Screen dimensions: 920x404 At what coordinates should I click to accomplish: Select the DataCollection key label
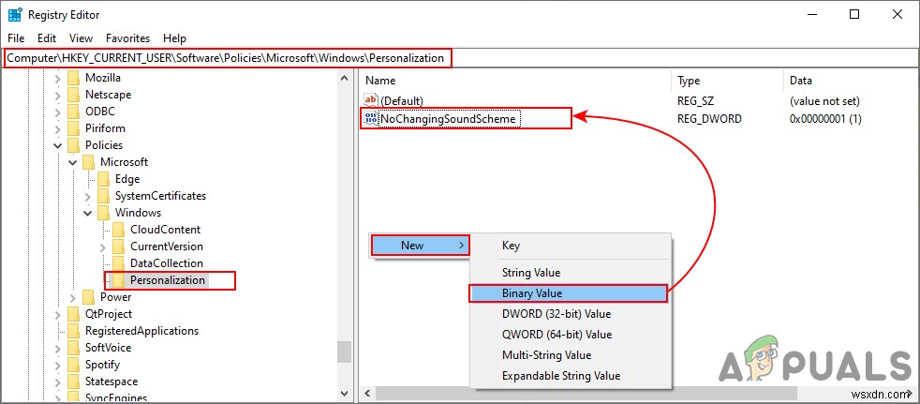coord(167,263)
